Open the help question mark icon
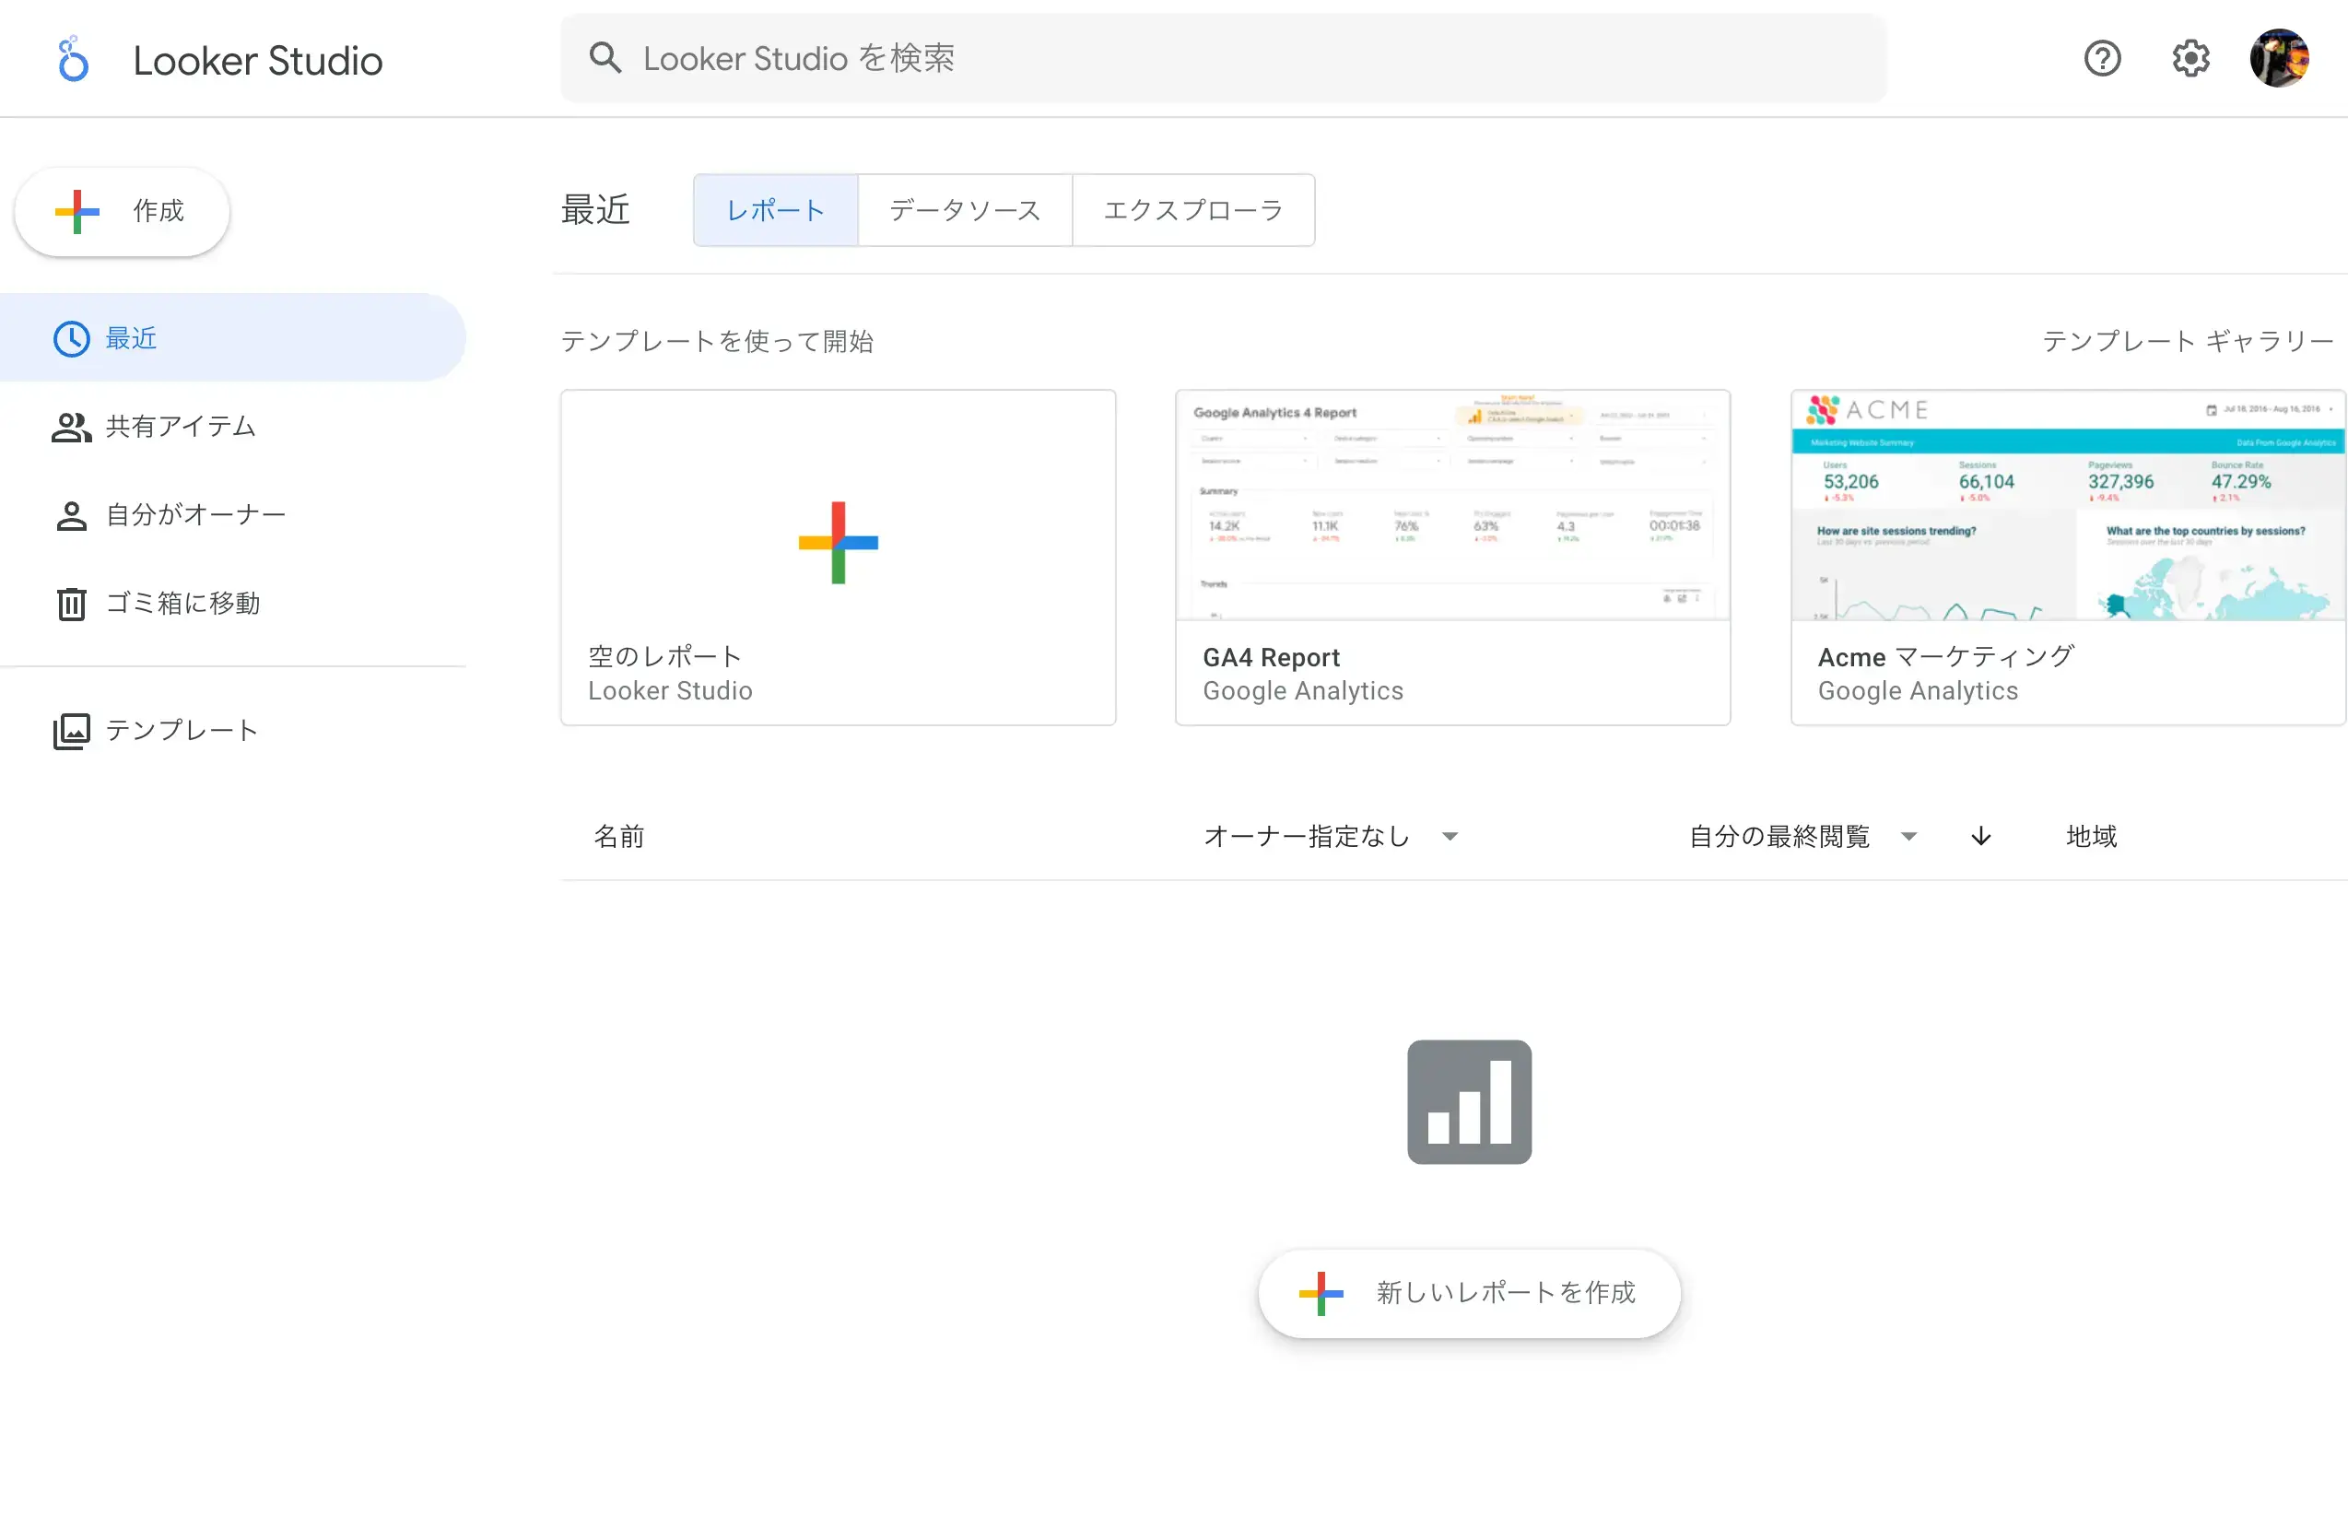 pos(2102,58)
